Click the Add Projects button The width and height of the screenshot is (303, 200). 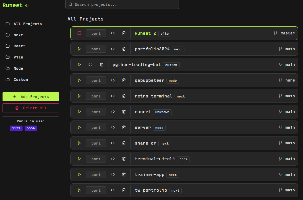(31, 97)
